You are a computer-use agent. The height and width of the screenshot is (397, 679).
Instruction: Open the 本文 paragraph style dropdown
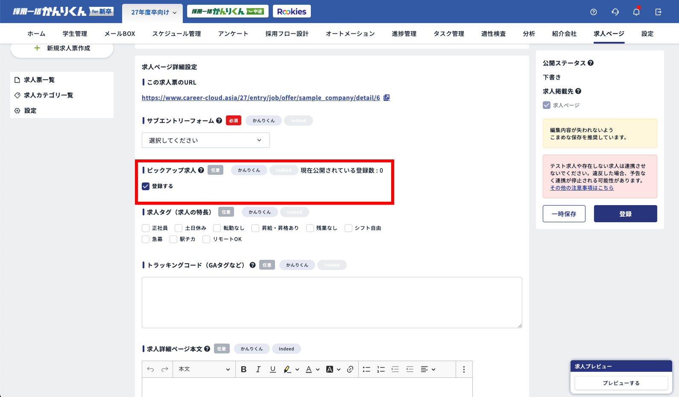(204, 369)
